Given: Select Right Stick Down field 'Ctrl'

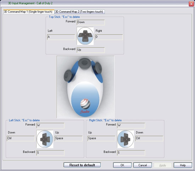Looking at the screenshot, I should click(149, 138).
